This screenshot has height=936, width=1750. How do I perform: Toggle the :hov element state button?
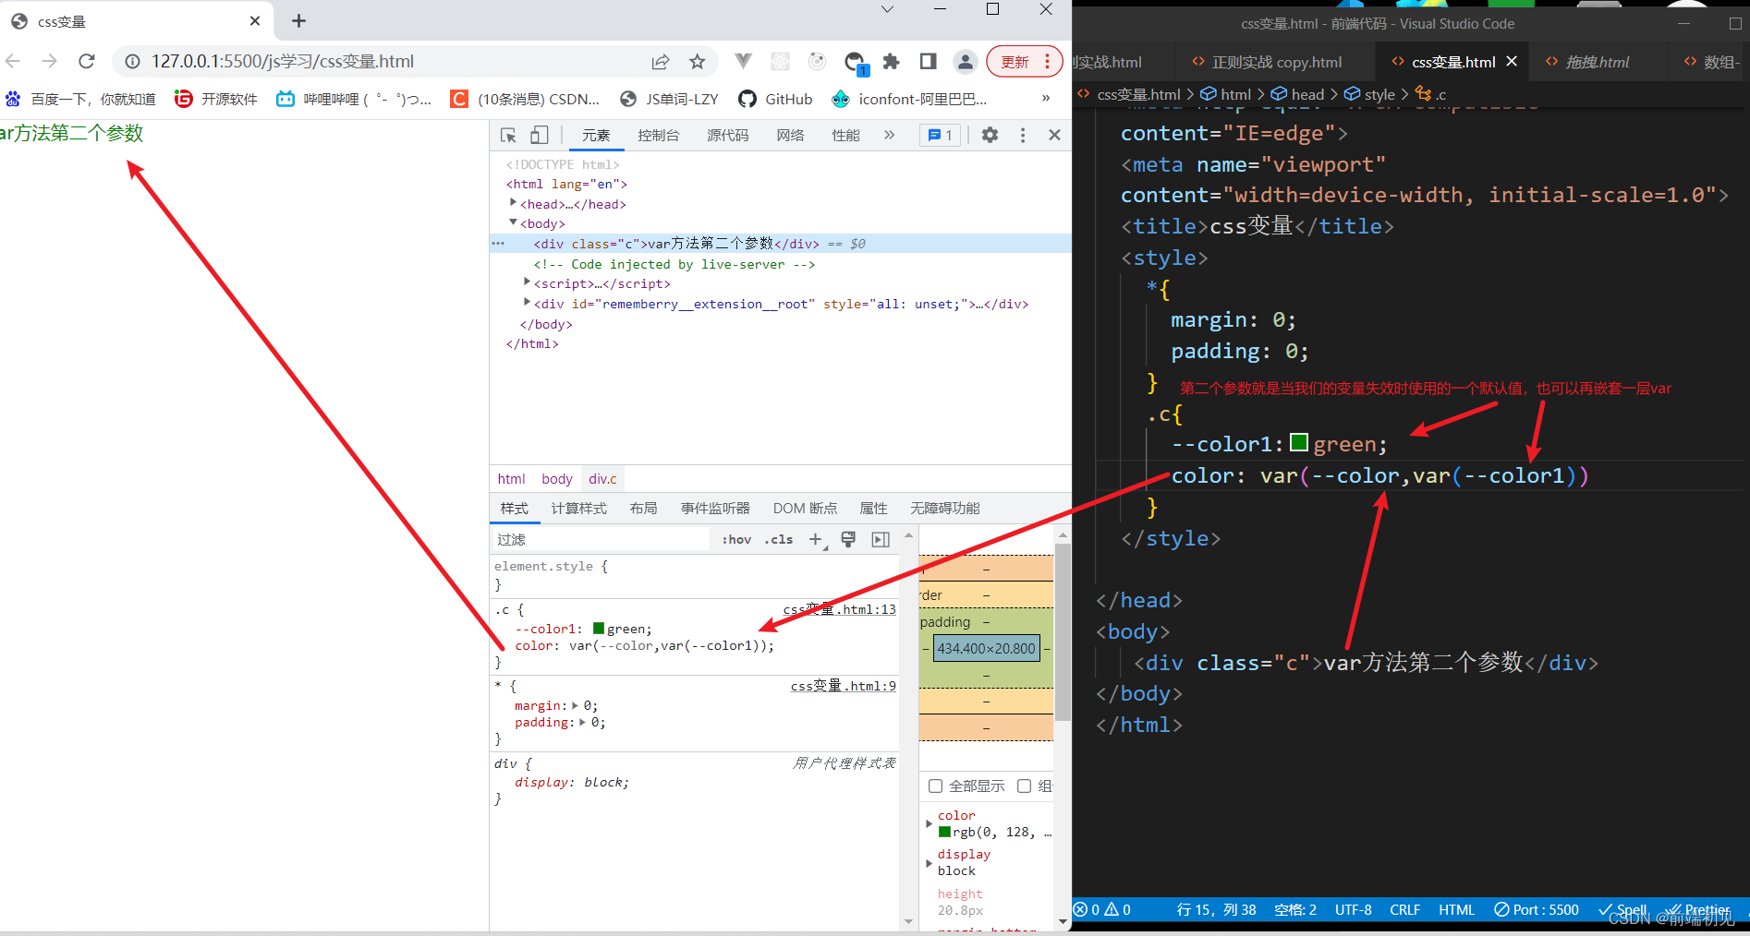(736, 539)
